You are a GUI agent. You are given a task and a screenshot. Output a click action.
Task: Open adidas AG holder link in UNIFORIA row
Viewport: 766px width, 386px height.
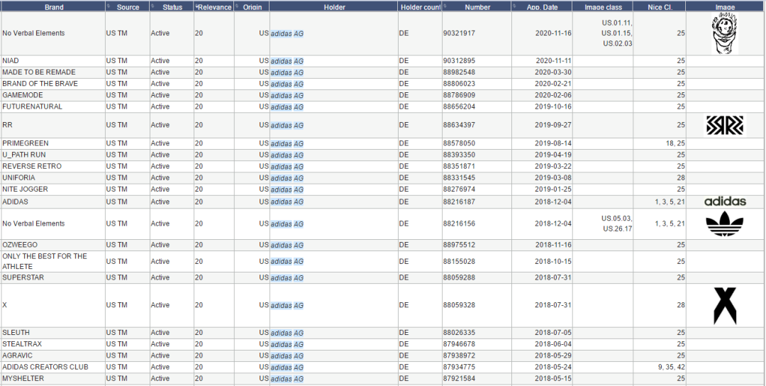click(x=287, y=178)
